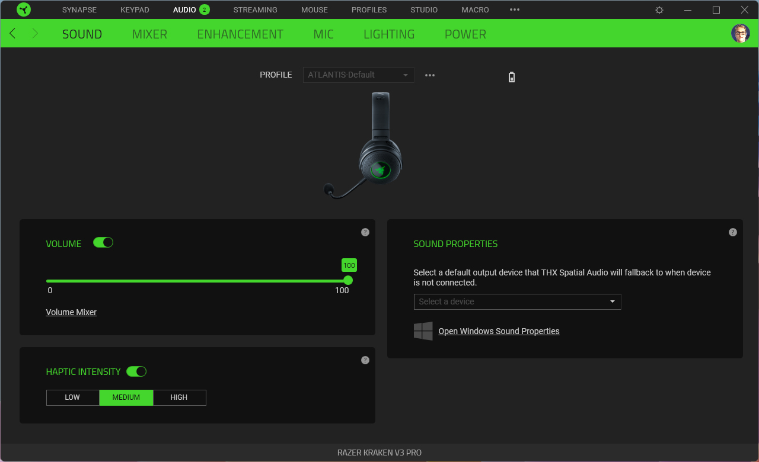Minimize the Razer Synapse window
Image resolution: width=759 pixels, height=462 pixels.
point(688,10)
